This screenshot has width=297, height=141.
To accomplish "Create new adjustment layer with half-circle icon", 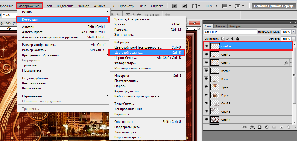I will [x=267, y=127].
